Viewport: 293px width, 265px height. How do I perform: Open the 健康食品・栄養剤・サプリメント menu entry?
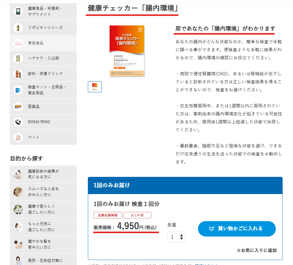[x=43, y=11]
